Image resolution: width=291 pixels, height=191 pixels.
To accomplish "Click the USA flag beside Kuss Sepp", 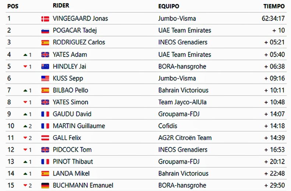I will click(45, 79).
